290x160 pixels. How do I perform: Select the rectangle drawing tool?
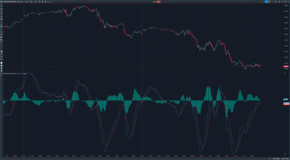(x=2, y=34)
